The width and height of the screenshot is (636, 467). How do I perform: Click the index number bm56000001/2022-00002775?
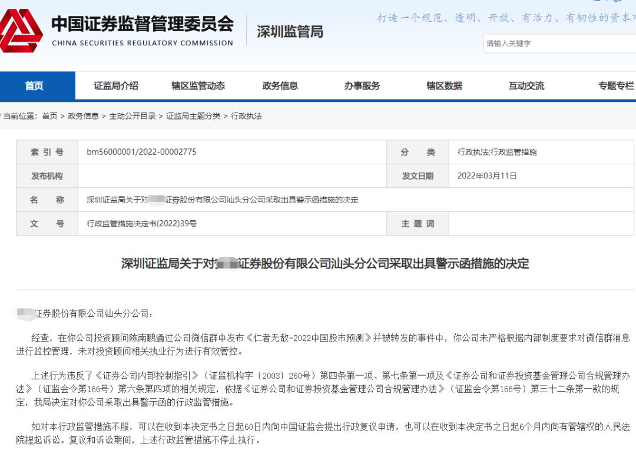click(141, 152)
